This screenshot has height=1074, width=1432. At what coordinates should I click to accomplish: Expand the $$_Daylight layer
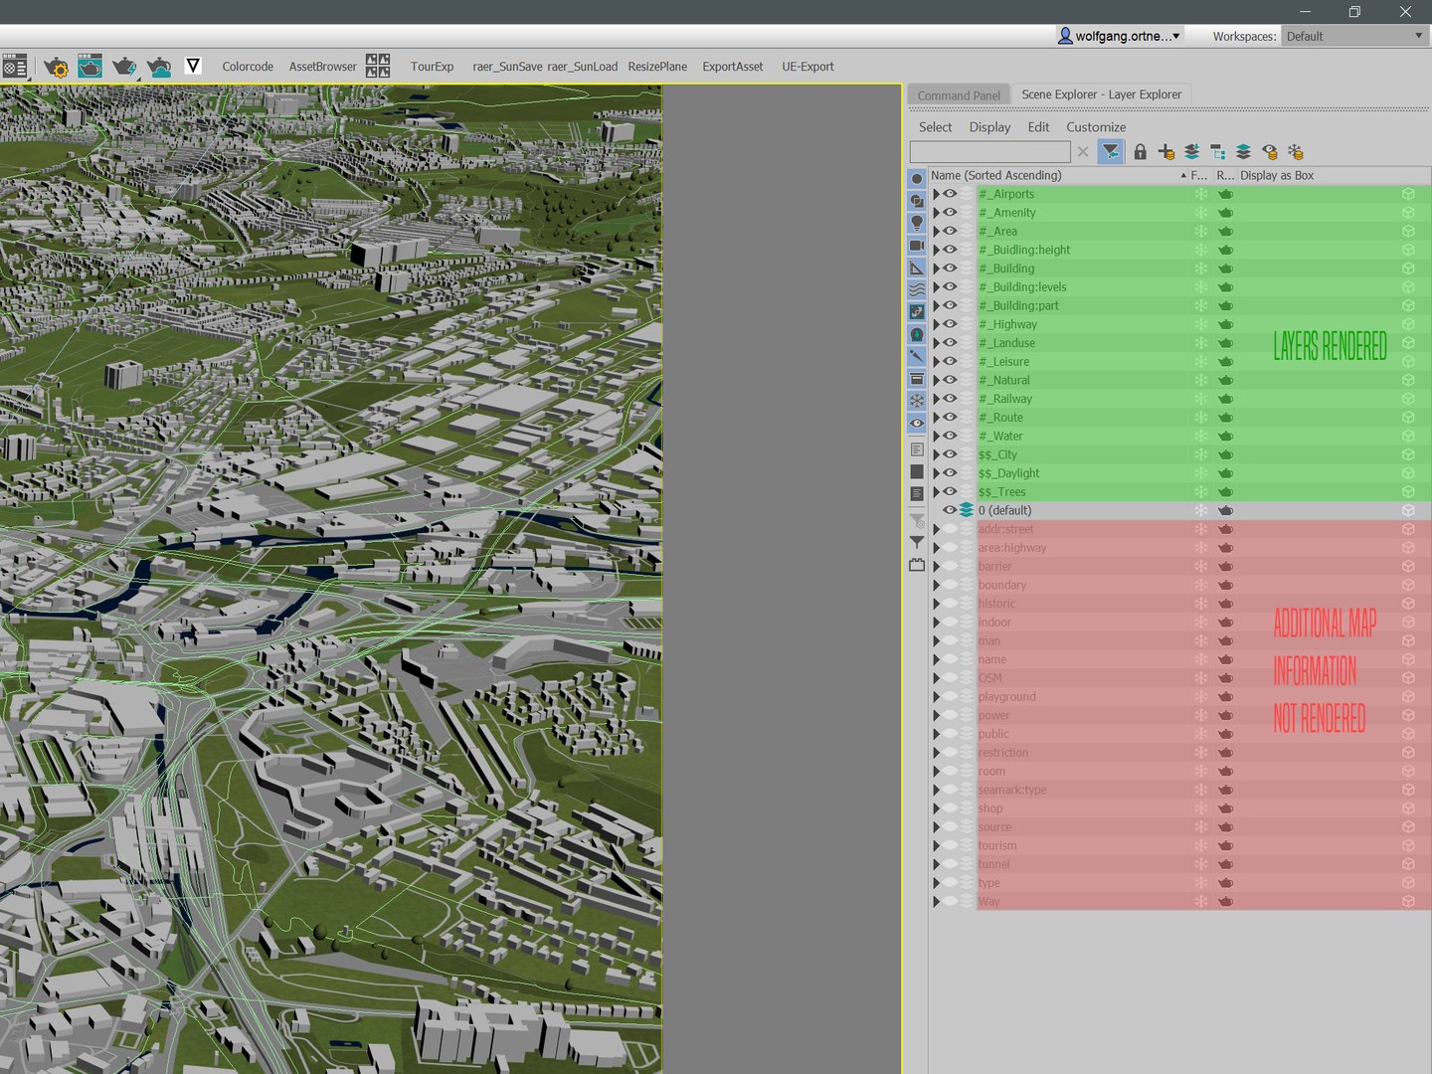click(936, 473)
